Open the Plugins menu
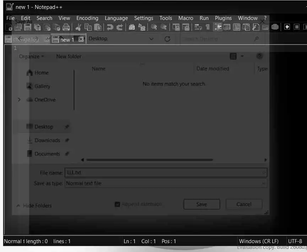The image size is (307, 252). pos(223,18)
